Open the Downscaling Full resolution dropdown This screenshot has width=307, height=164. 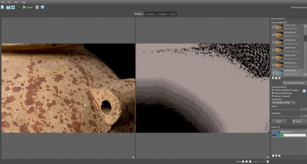(x=283, y=103)
